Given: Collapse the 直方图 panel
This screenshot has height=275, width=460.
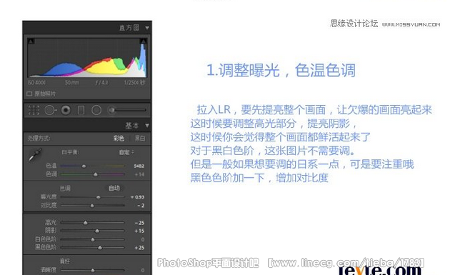Looking at the screenshot, I should [147, 28].
